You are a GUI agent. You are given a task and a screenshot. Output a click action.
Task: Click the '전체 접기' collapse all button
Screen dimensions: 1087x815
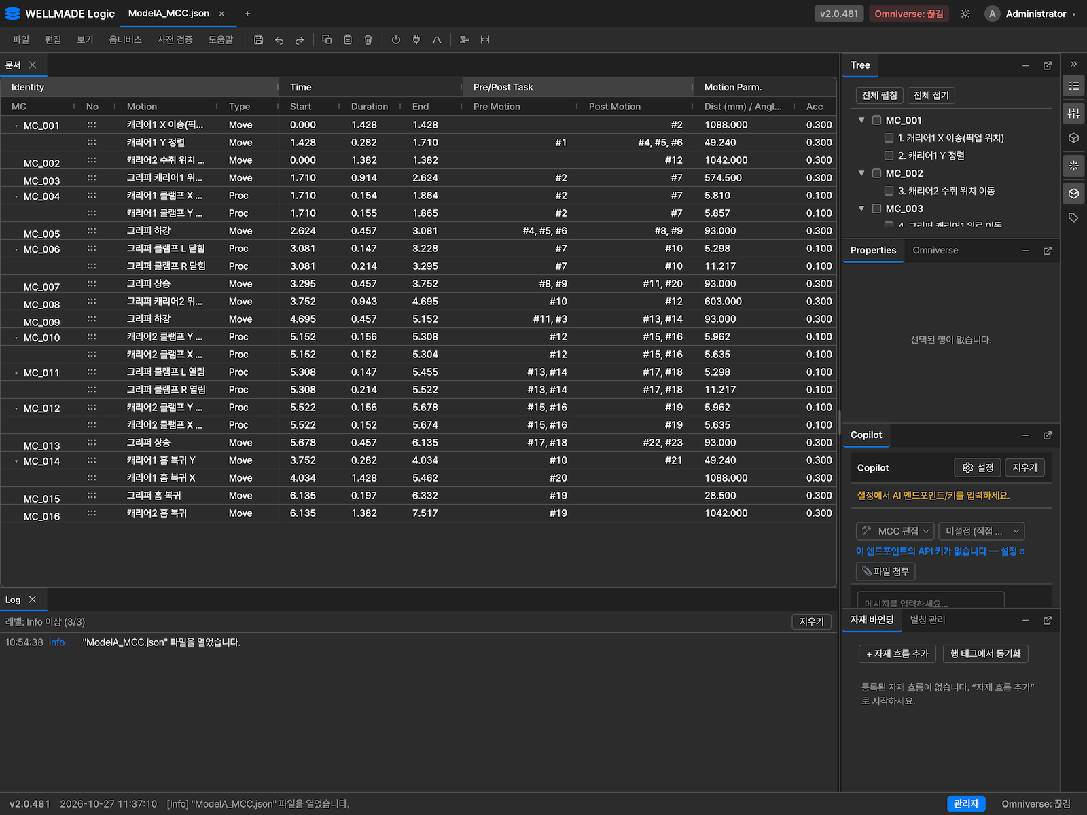(x=931, y=96)
